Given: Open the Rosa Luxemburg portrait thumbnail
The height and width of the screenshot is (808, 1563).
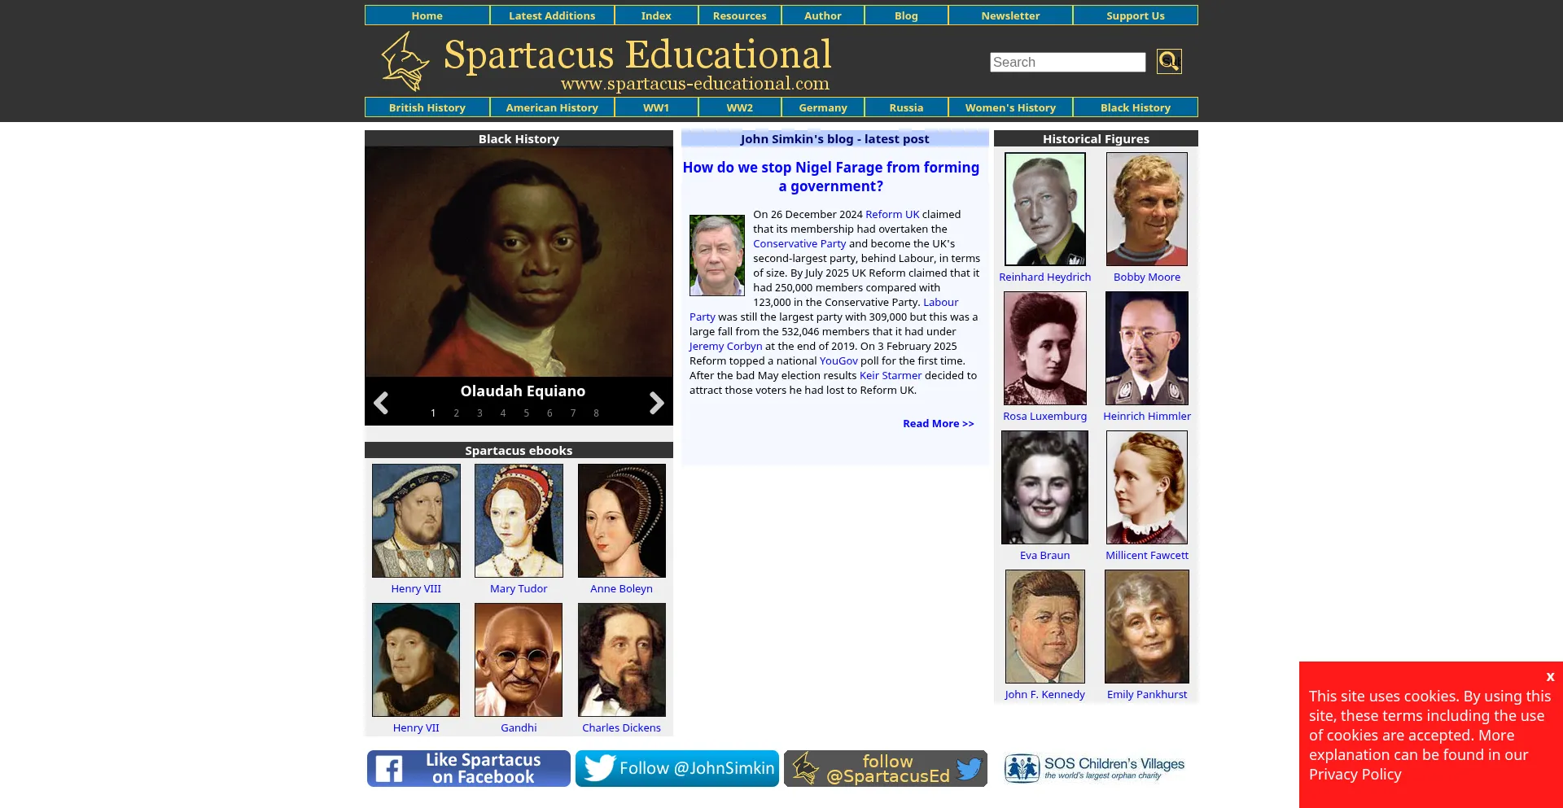Looking at the screenshot, I should point(1044,348).
